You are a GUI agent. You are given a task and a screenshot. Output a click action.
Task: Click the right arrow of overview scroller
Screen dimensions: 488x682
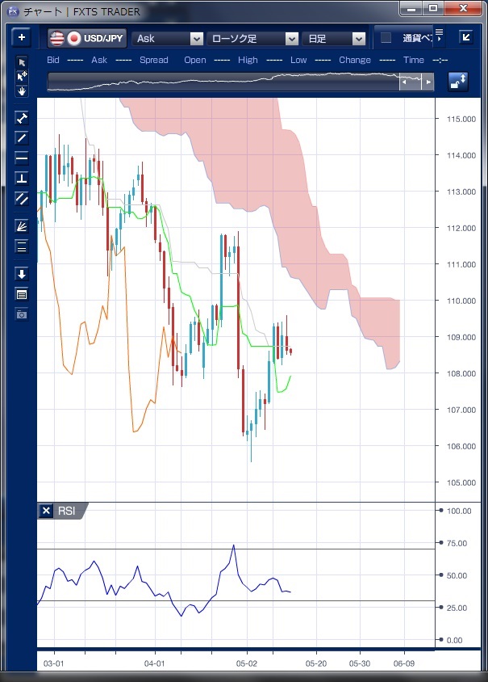tap(428, 82)
